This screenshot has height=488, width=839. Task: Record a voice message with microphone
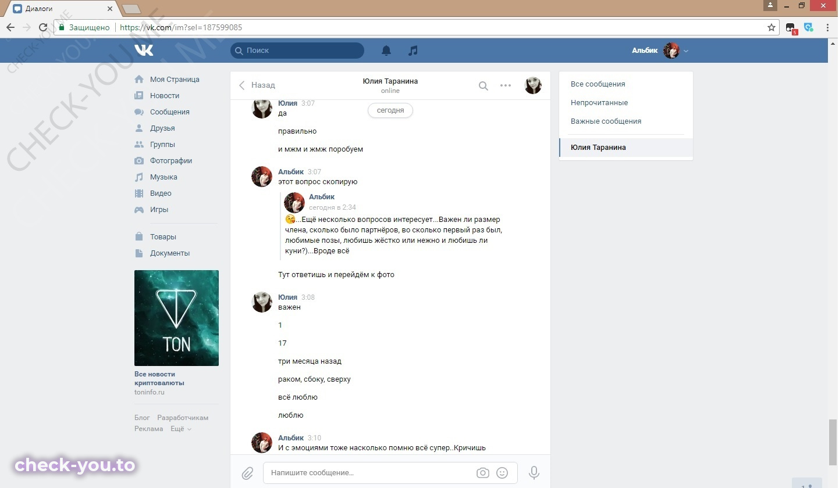[x=534, y=473]
